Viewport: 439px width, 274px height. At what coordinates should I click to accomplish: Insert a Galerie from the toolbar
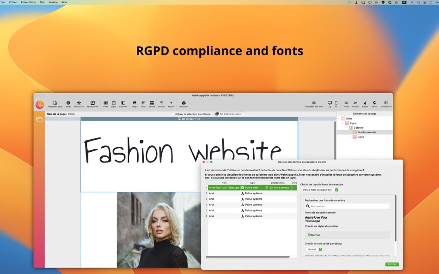click(152, 104)
